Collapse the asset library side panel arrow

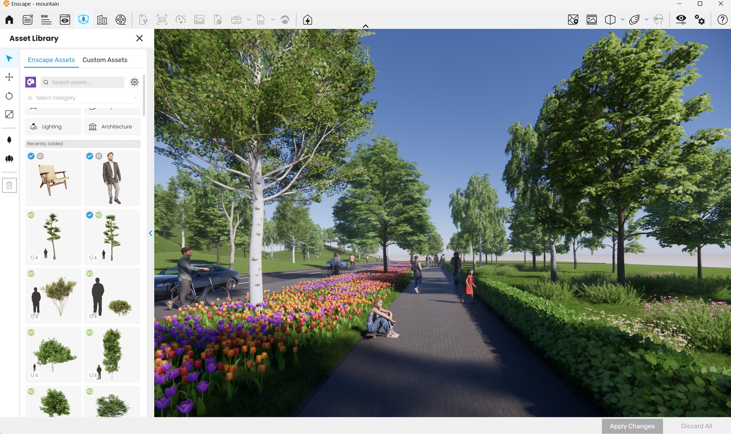pyautogui.click(x=151, y=233)
